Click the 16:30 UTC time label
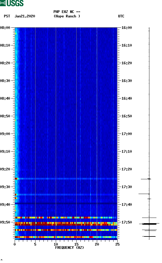The height and width of the screenshot is (263, 162). click(x=126, y=81)
